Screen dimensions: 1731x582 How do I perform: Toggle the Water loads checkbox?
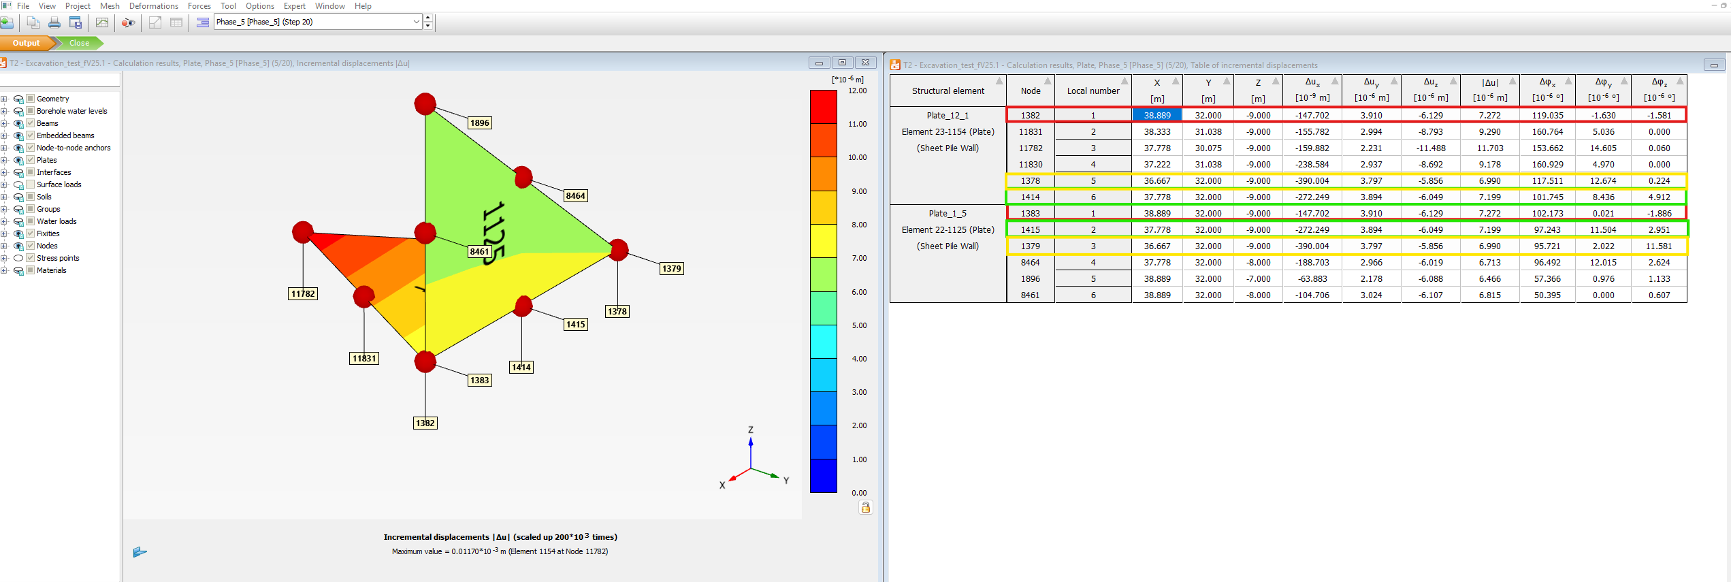[31, 221]
